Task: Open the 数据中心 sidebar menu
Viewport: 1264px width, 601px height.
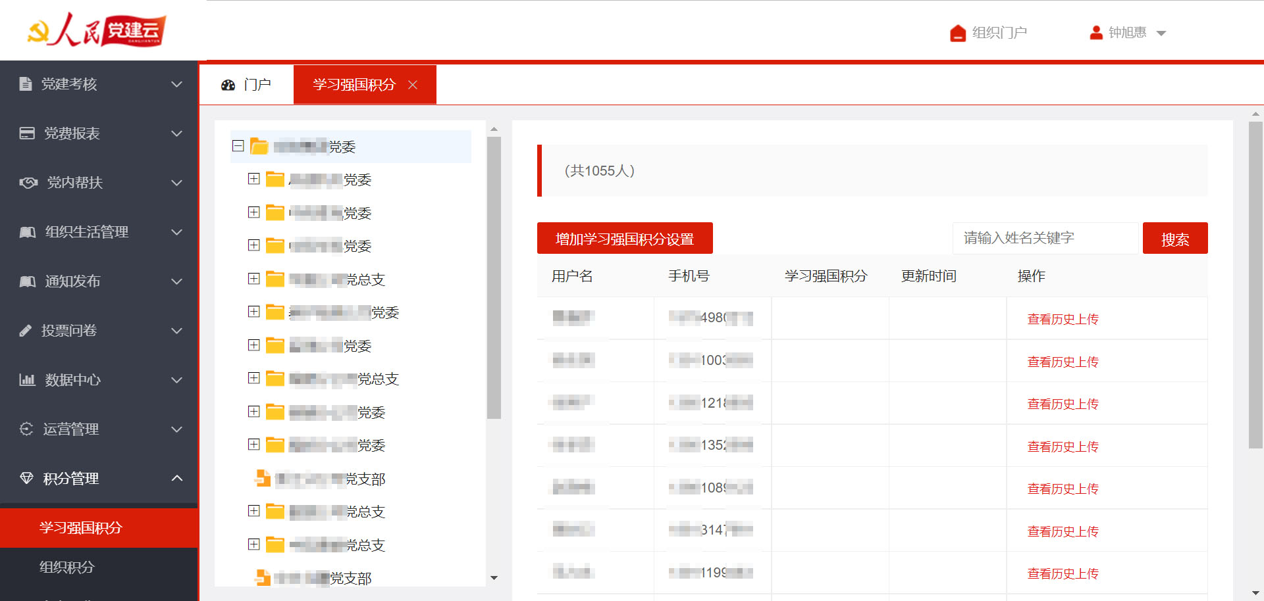Action: coord(99,379)
